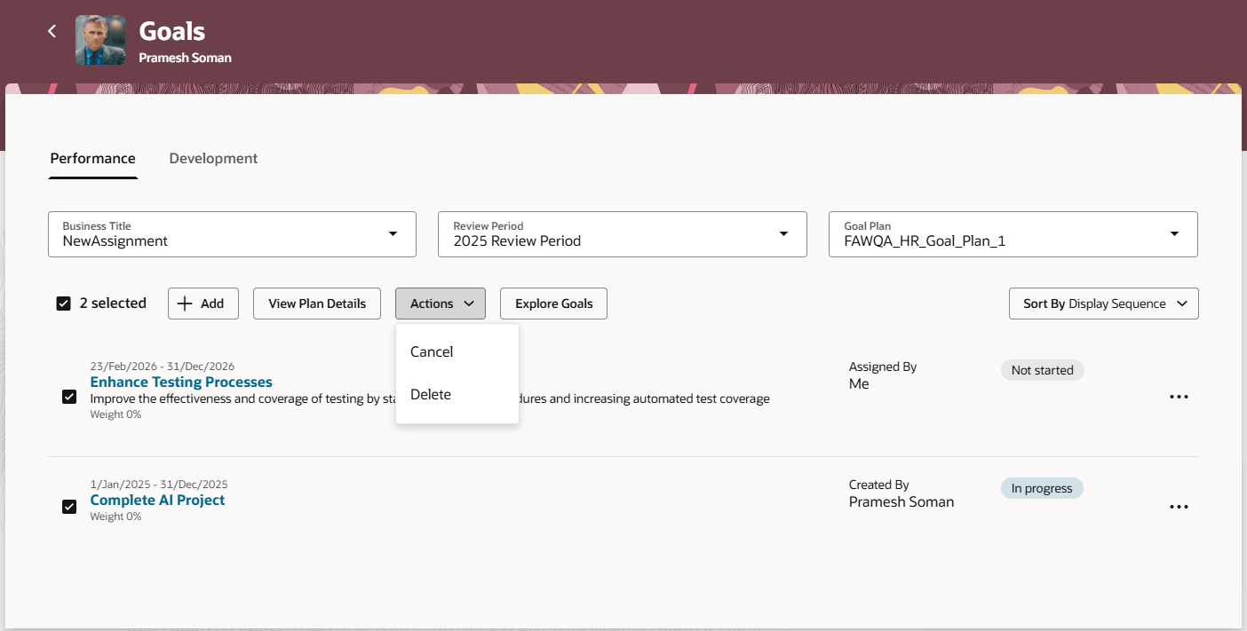
Task: Select the Performance tab
Action: tap(92, 158)
